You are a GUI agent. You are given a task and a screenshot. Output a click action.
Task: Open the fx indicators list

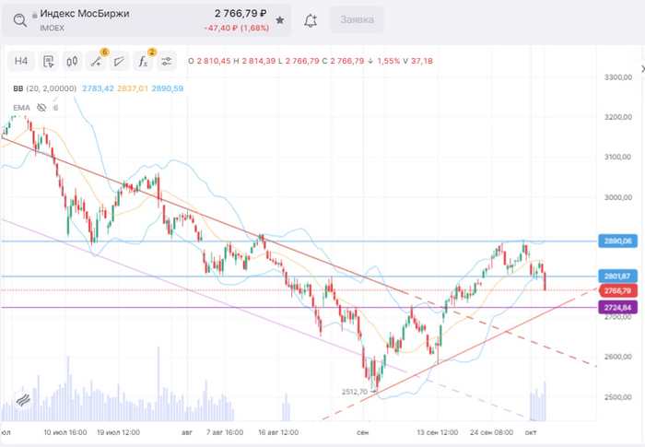click(144, 62)
